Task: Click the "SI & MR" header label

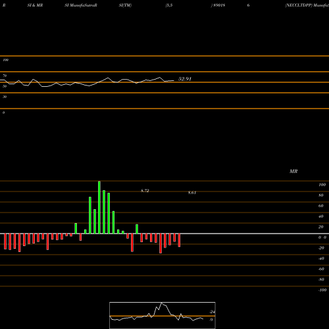Action: click(35, 5)
